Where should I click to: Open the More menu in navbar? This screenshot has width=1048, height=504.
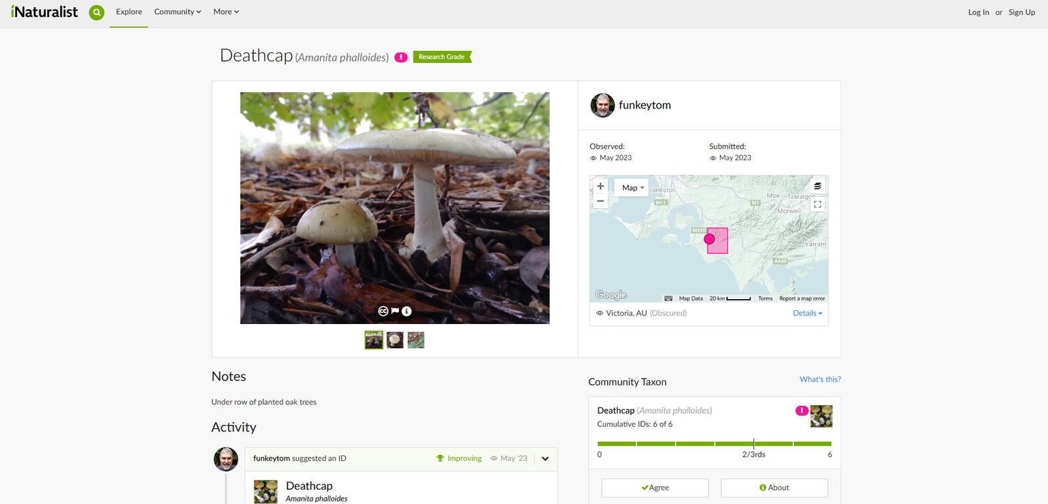tap(226, 12)
